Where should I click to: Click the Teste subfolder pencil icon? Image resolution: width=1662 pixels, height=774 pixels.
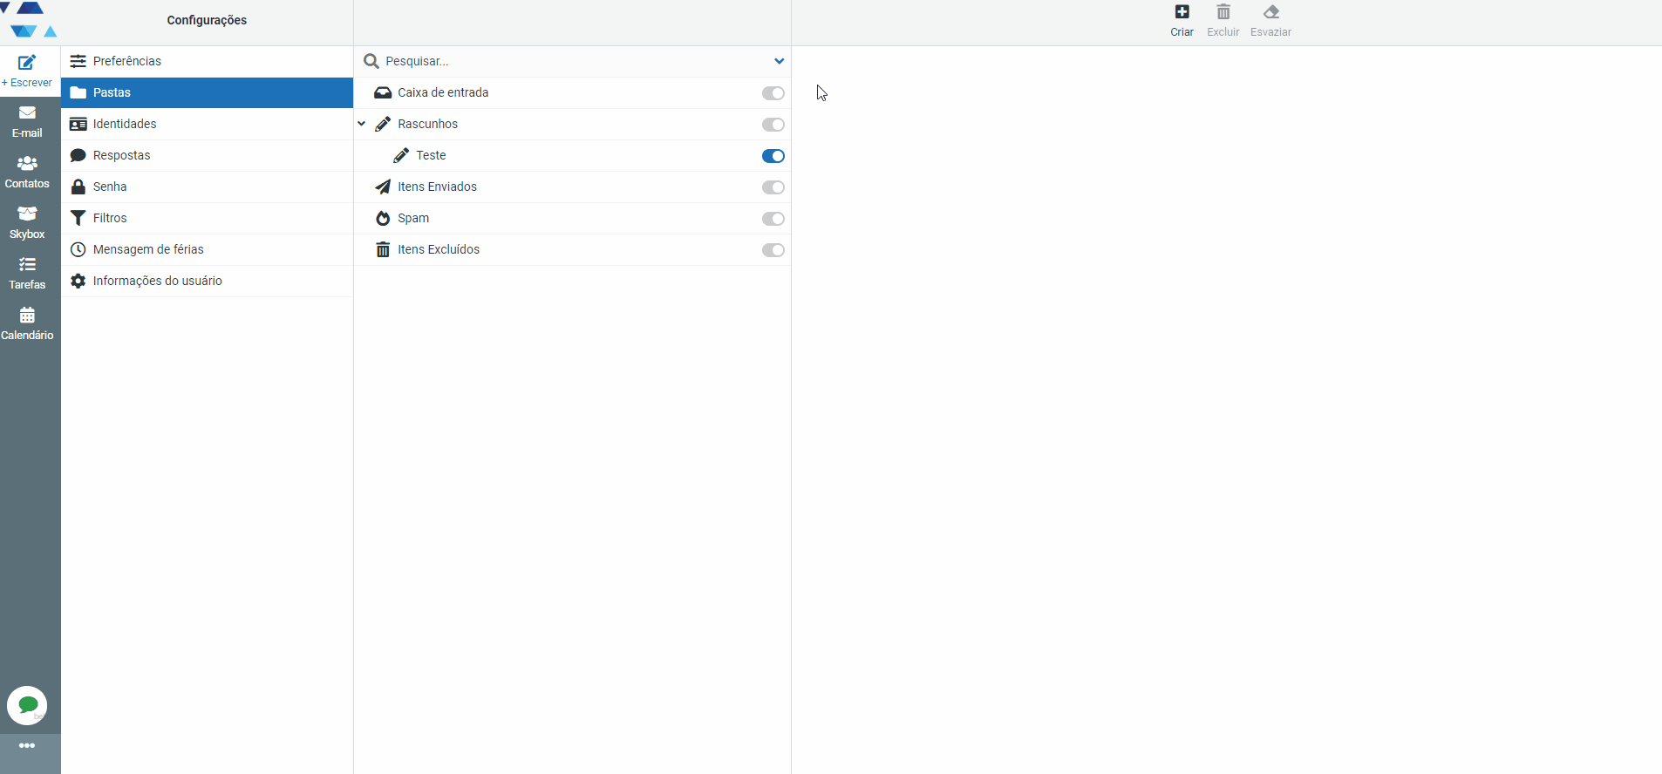tap(401, 155)
